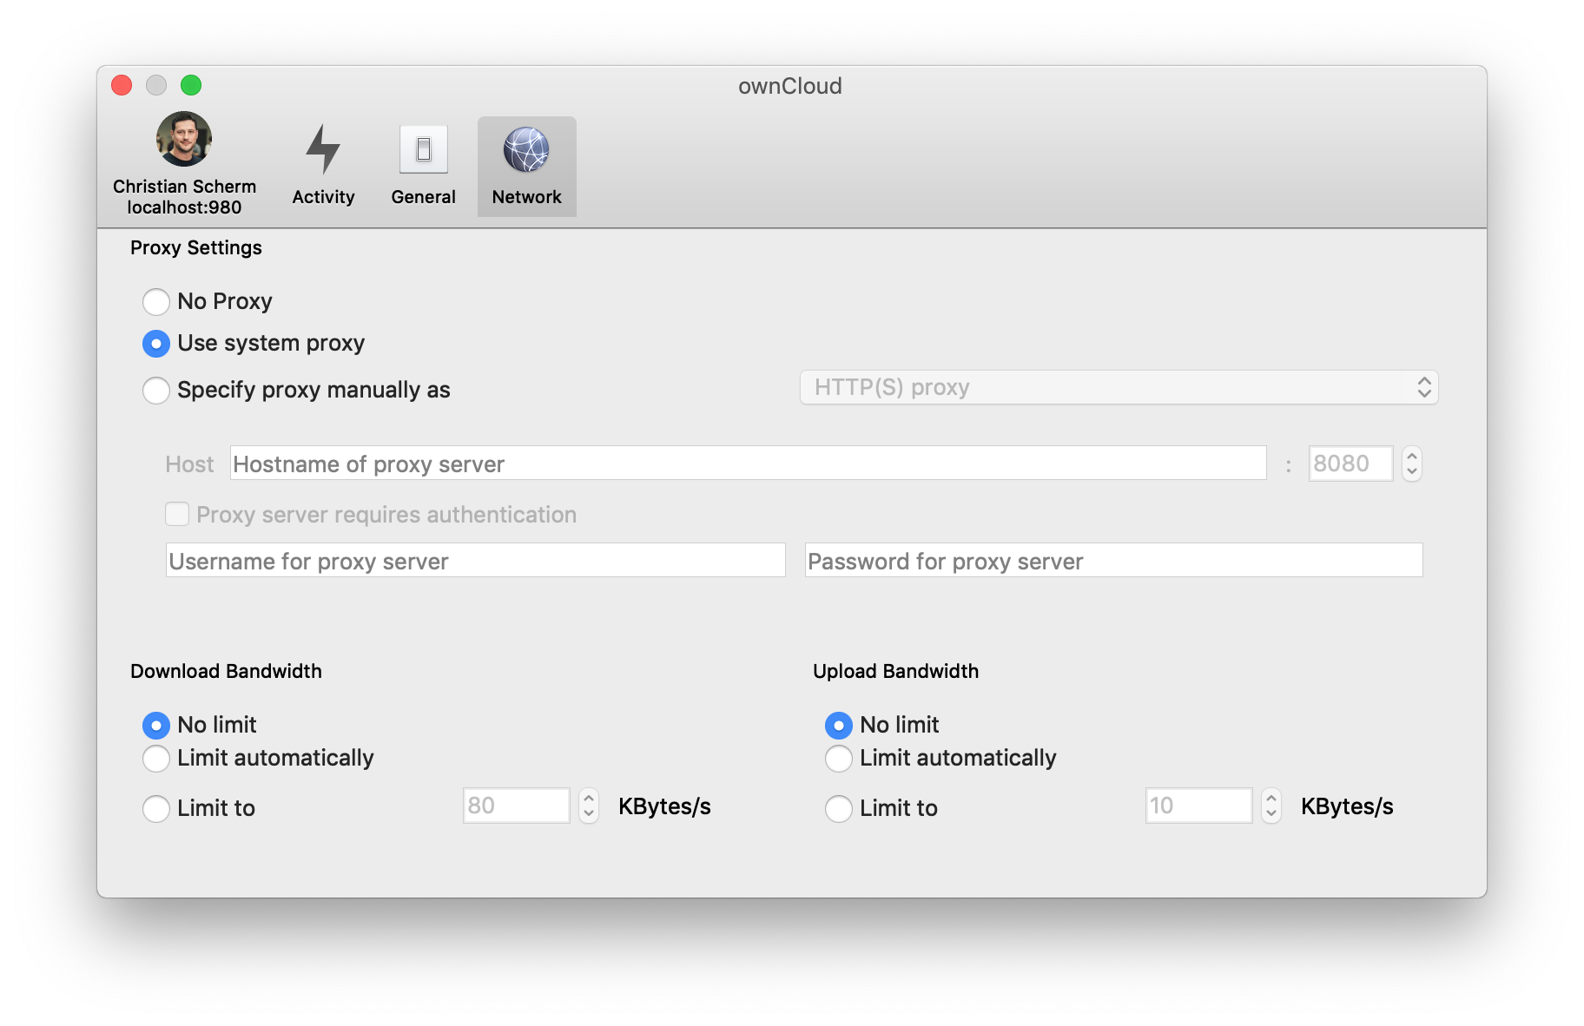Screen dimensions: 1584x1026
Task: Click the proxy port 8080 field
Action: [x=1350, y=464]
